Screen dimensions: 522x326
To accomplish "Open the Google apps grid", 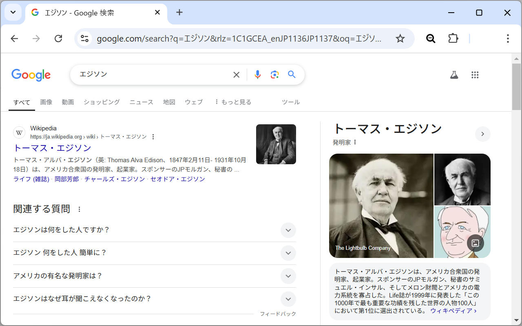I will [475, 75].
